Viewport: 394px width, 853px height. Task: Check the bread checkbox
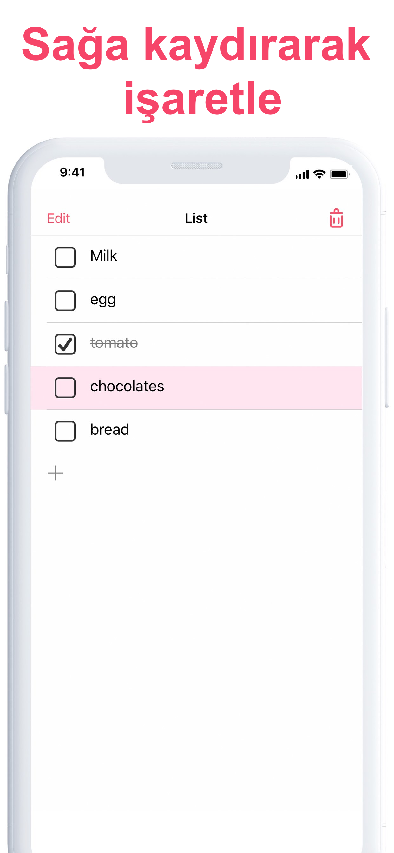(65, 431)
